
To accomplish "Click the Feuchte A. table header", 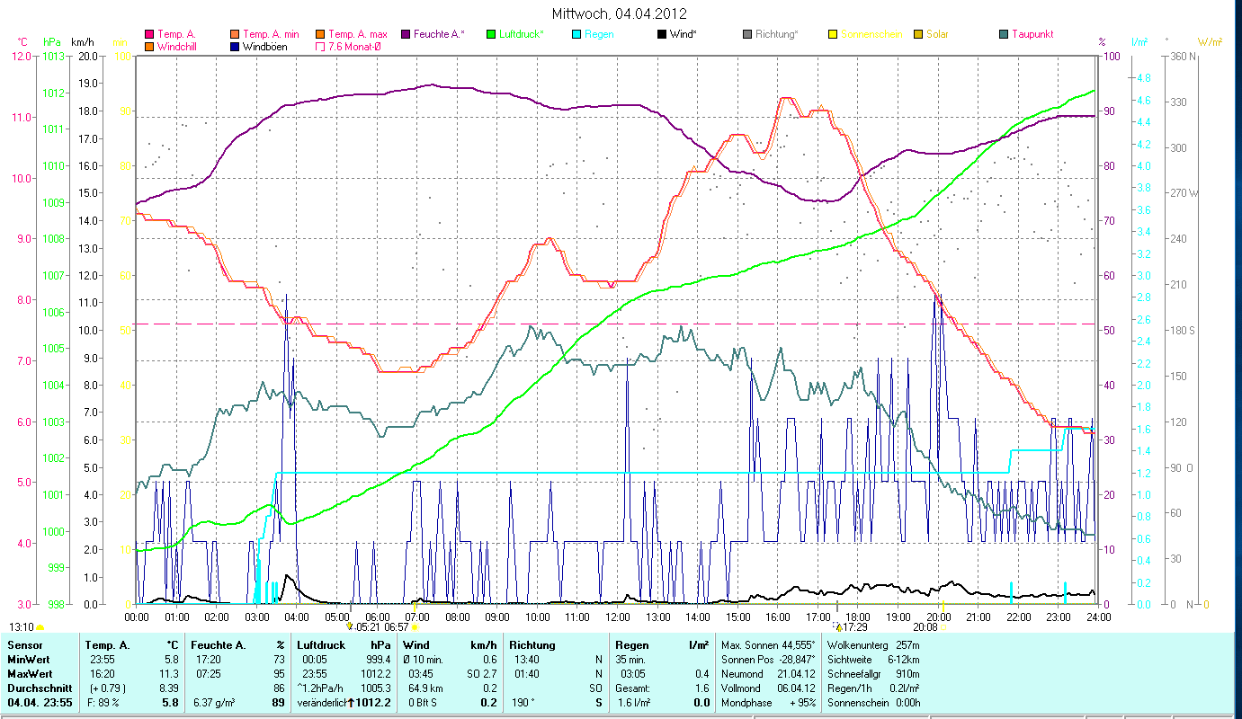I will pos(218,645).
